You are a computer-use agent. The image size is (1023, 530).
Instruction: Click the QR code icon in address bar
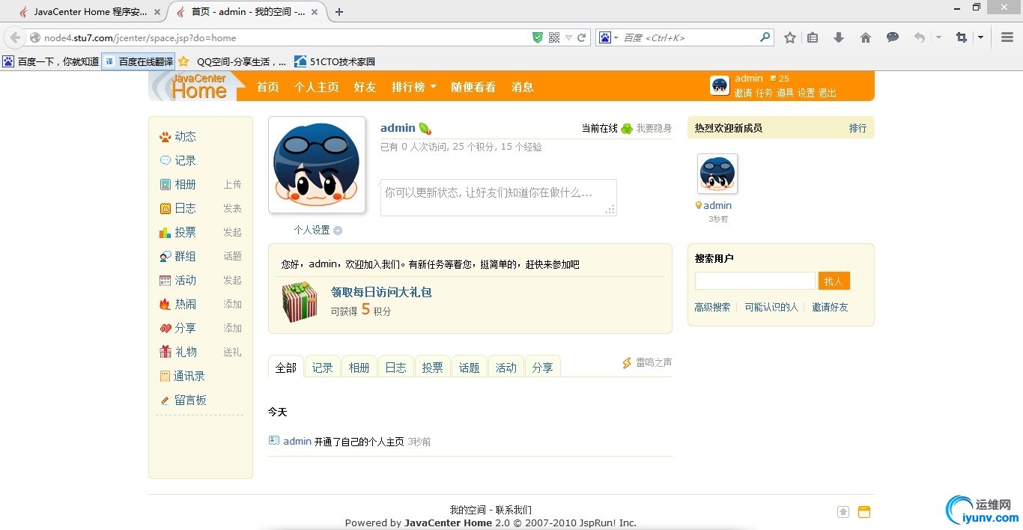click(x=554, y=37)
